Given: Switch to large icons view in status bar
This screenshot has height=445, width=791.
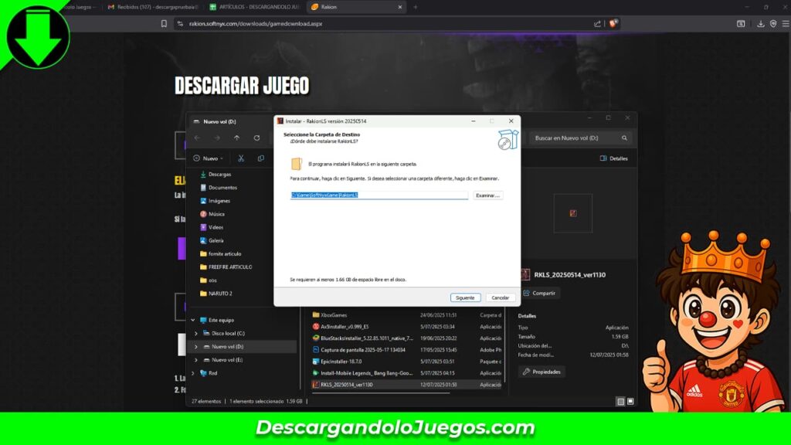Looking at the screenshot, I should pos(630,402).
